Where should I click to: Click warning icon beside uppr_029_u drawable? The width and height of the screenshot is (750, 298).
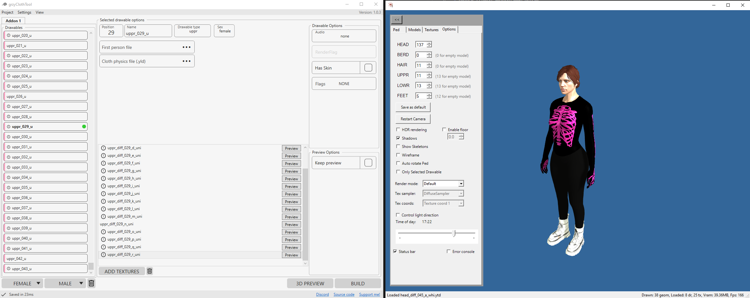(x=9, y=127)
